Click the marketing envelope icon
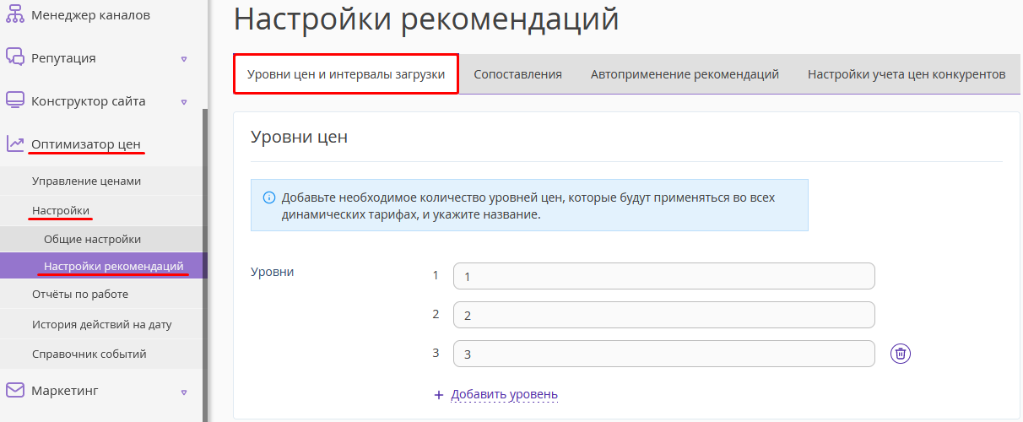The height and width of the screenshot is (422, 1023). click(14, 390)
